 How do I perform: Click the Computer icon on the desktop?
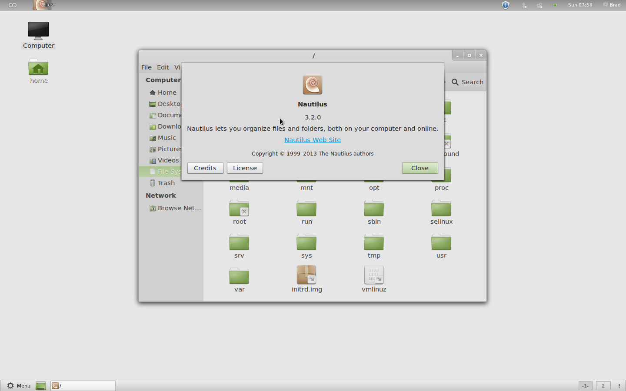38,31
